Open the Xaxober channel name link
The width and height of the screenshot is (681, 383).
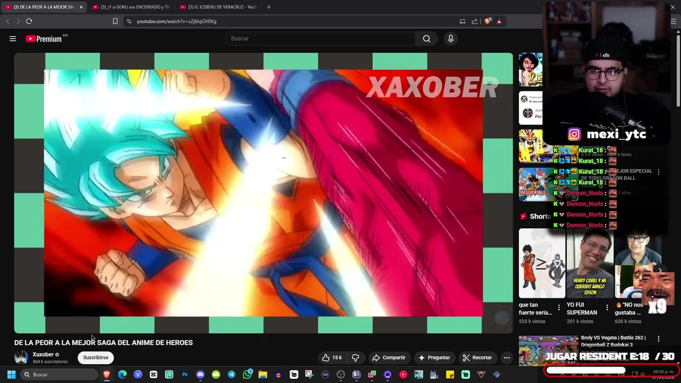point(43,354)
